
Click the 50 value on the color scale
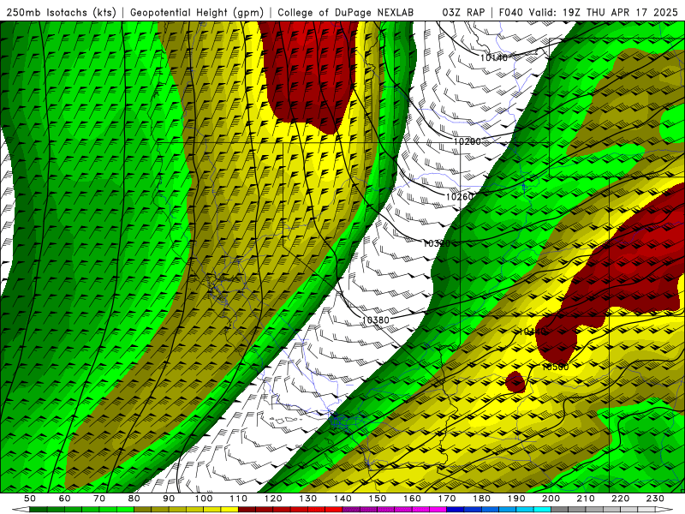pos(30,499)
